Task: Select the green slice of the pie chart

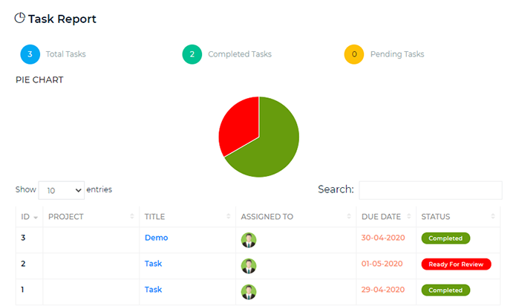Action: pos(275,145)
